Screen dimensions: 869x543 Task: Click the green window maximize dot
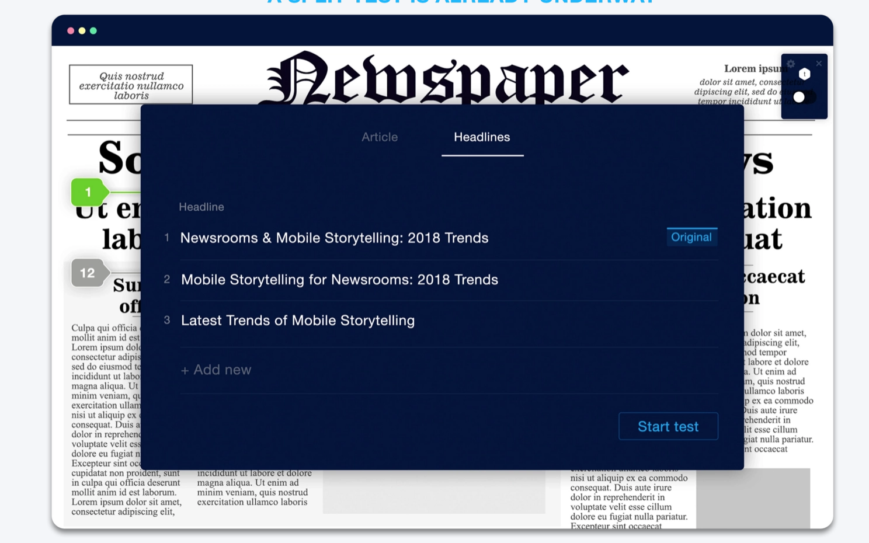pyautogui.click(x=93, y=31)
